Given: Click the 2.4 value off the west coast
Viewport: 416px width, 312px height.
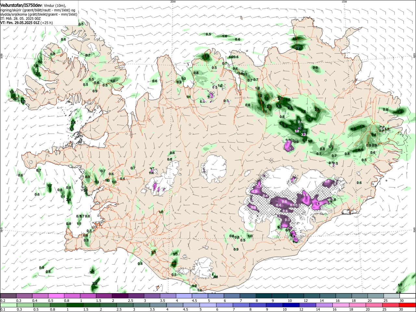Looking at the screenshot, I should tap(69, 200).
